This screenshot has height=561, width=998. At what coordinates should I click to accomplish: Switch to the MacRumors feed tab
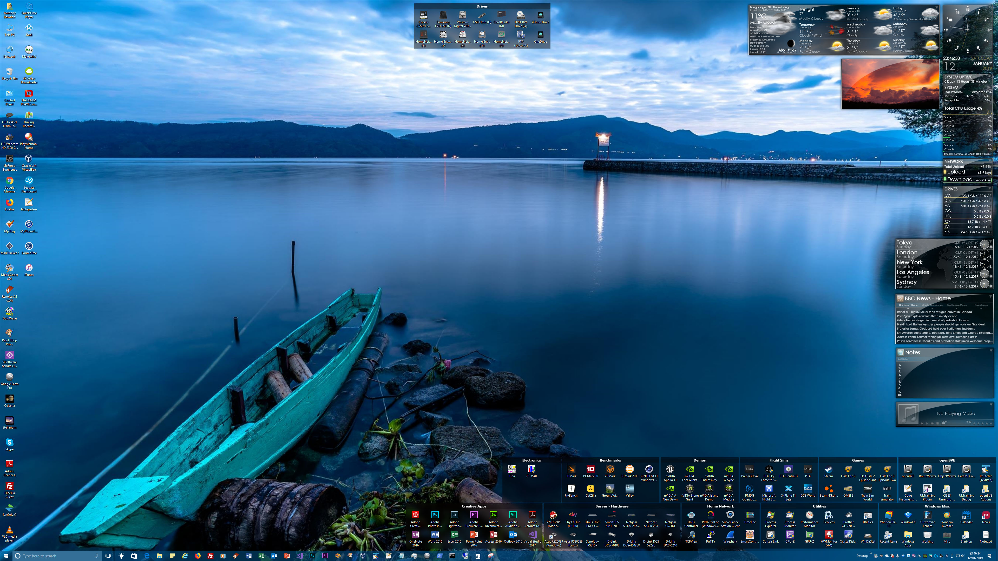click(x=957, y=305)
